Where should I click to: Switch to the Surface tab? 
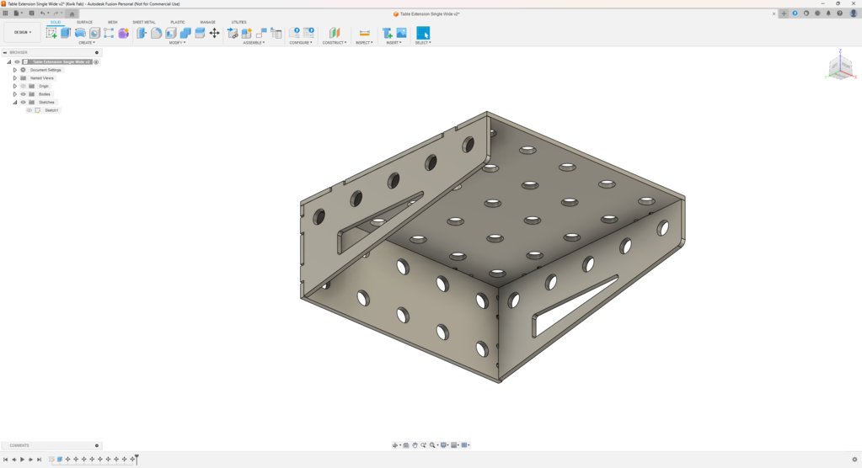(x=84, y=22)
